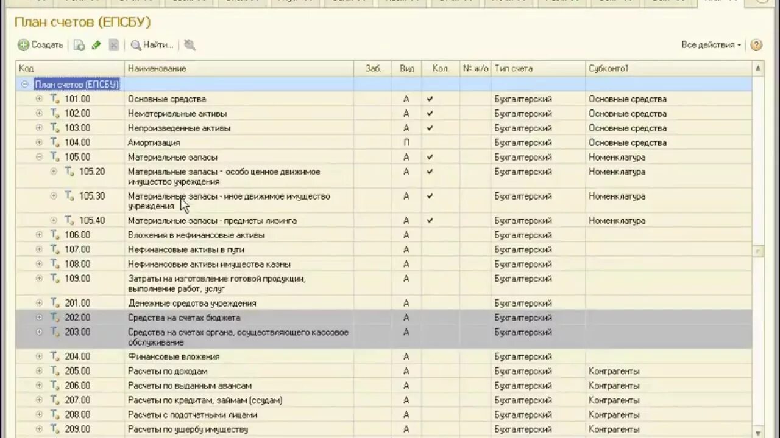Screen dimensions: 780x438
Task: Click the grey delete-mark icon in toolbar
Action: click(113, 45)
